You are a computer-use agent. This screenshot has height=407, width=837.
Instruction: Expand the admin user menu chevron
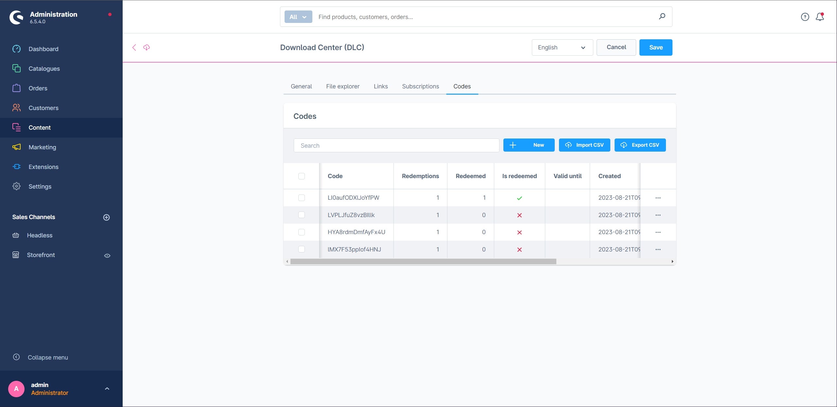[x=107, y=389]
